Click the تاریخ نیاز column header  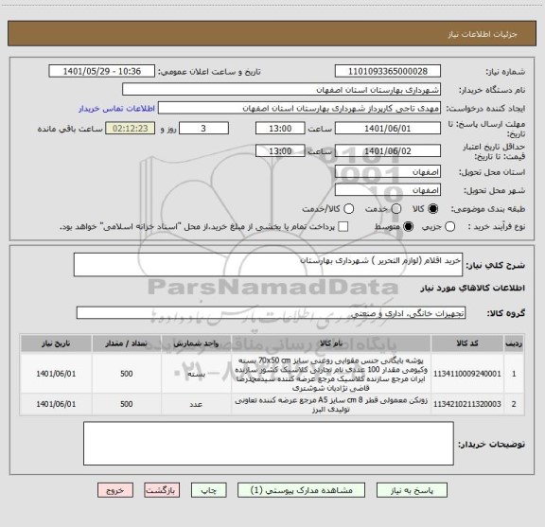56,343
